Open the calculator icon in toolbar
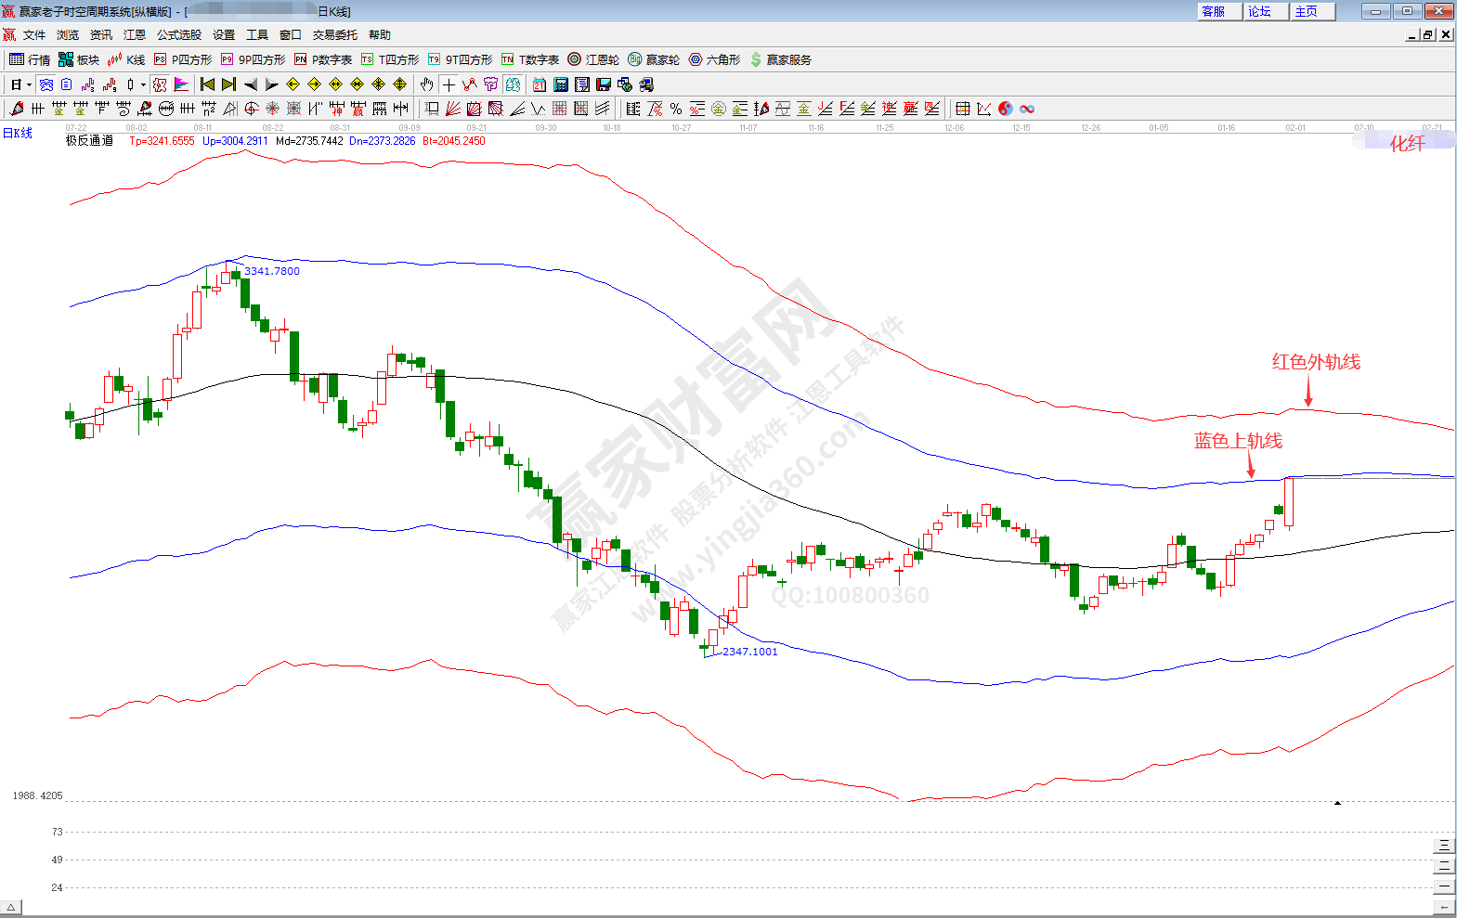The height and width of the screenshot is (918, 1457). coord(561,84)
